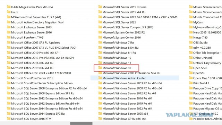Click folder icon of Paint.Net.4.2
This screenshot has width=222, height=125.
click(x=191, y=83)
